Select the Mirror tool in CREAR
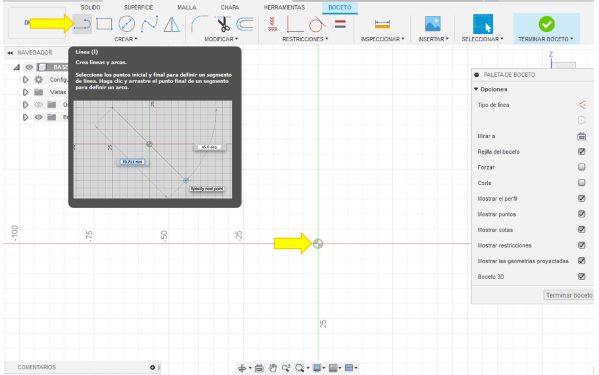The width and height of the screenshot is (599, 375). click(x=172, y=24)
